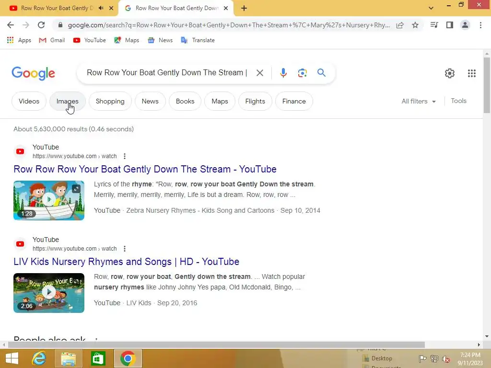The width and height of the screenshot is (491, 368).
Task: Click scroll-down arrow of vertical scrollbar
Action: point(487,336)
